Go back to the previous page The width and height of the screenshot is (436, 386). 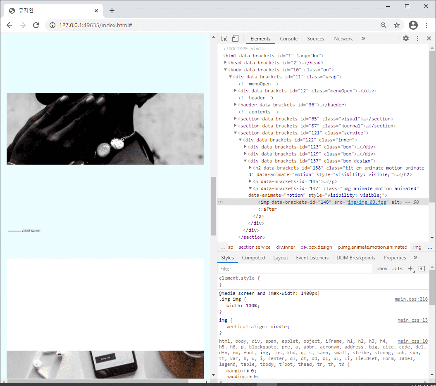pyautogui.click(x=10, y=25)
